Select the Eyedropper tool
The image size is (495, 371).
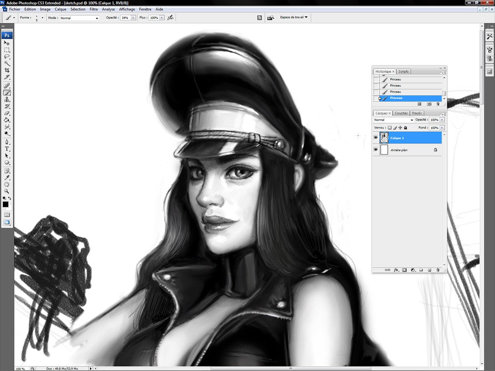point(7,178)
